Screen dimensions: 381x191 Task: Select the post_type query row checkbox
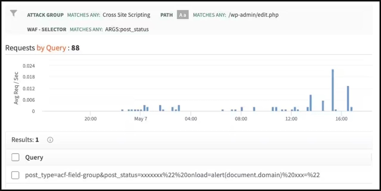pyautogui.click(x=15, y=175)
